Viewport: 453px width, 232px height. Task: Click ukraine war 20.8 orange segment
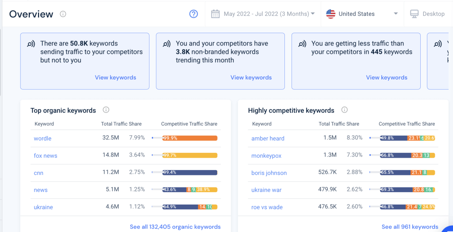click(x=418, y=190)
